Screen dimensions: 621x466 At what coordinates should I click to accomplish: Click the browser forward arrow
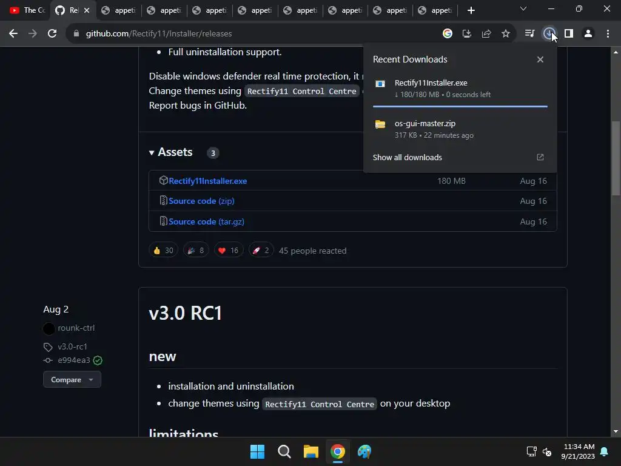(x=33, y=34)
